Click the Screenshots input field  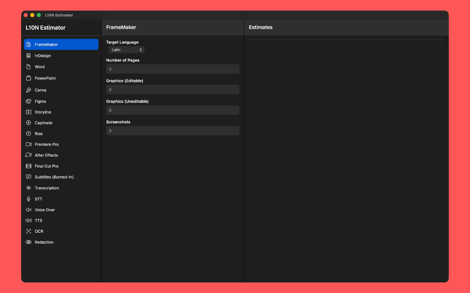[x=173, y=130]
